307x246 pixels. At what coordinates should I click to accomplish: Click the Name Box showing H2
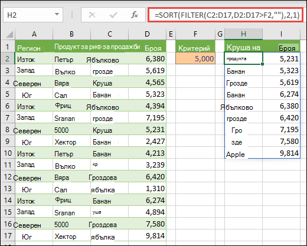pos(33,15)
